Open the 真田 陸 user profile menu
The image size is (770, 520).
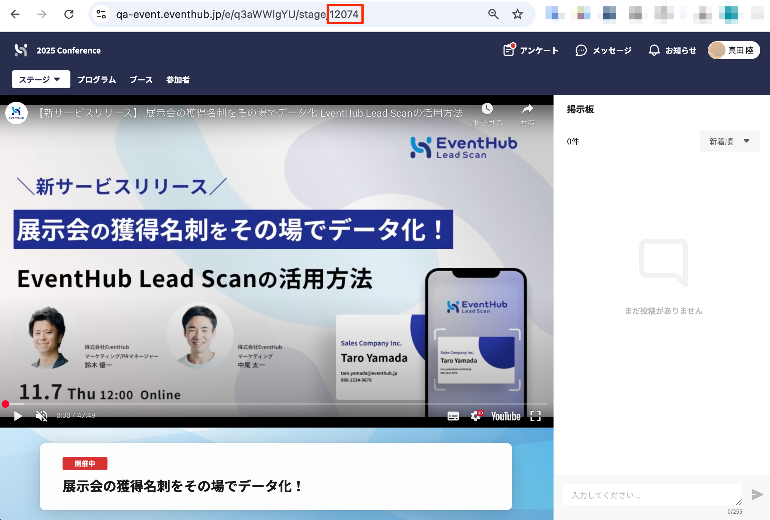[x=734, y=50]
